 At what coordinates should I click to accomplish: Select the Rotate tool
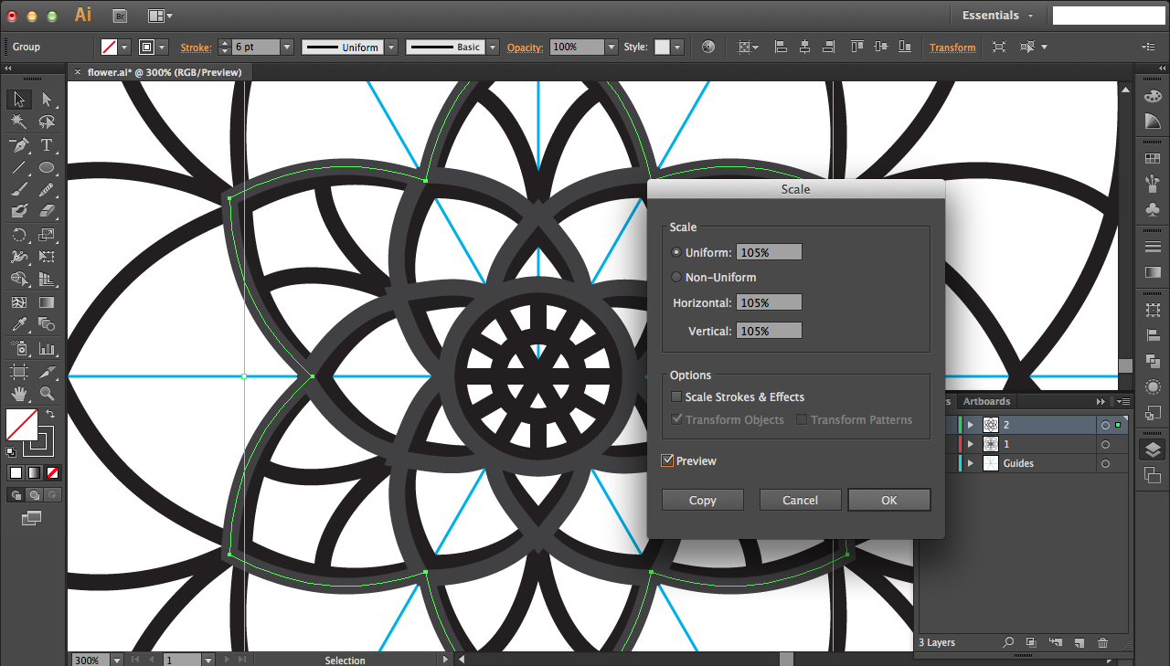[19, 235]
